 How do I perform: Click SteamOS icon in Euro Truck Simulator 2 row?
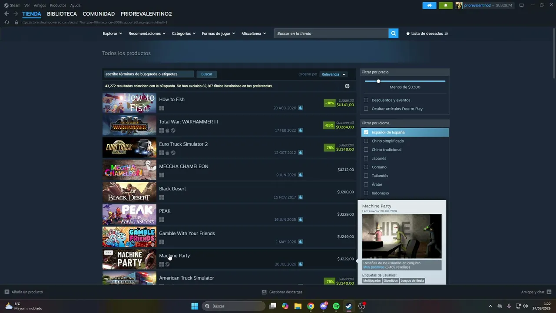click(x=173, y=153)
